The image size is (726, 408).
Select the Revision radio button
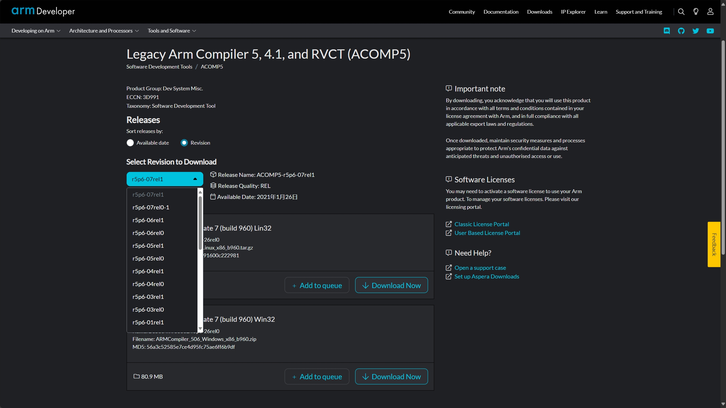pos(184,143)
